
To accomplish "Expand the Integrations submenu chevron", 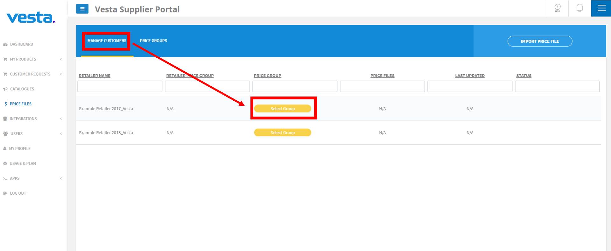I will click(x=61, y=119).
